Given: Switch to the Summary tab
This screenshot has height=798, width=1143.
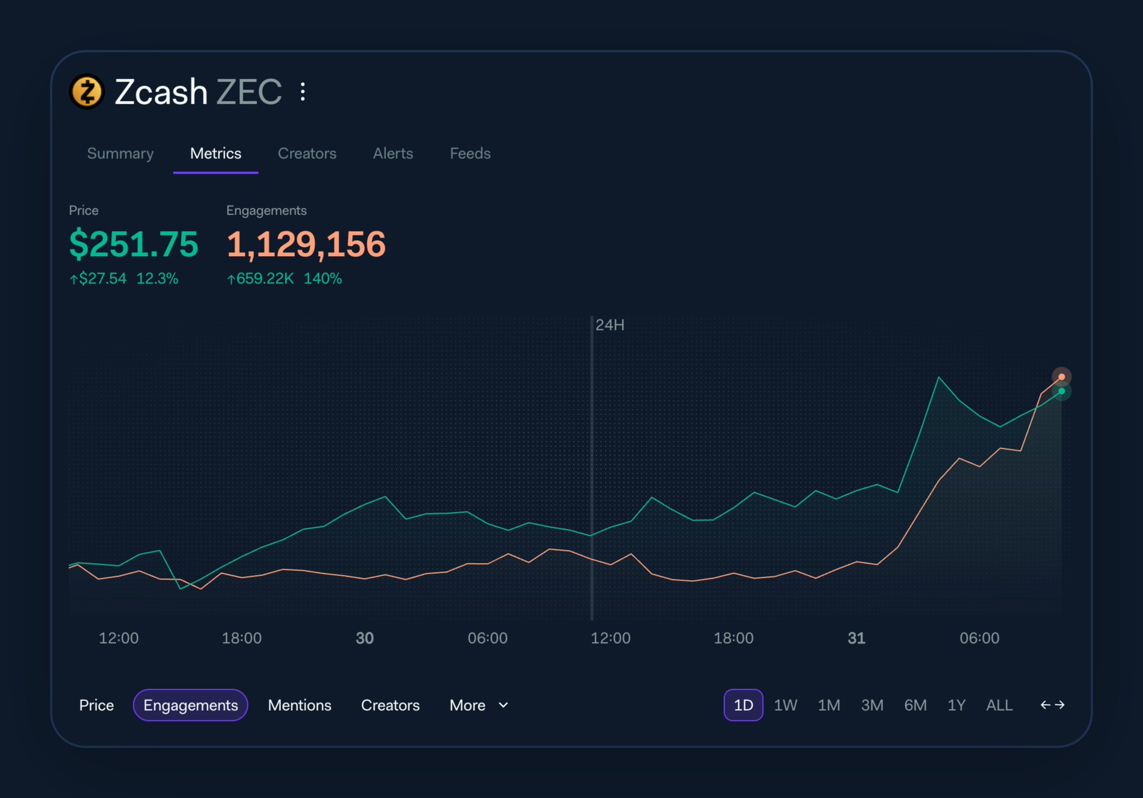Looking at the screenshot, I should [x=120, y=154].
